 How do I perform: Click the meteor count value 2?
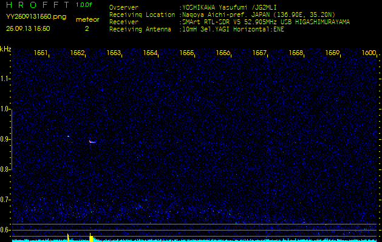tap(87, 28)
